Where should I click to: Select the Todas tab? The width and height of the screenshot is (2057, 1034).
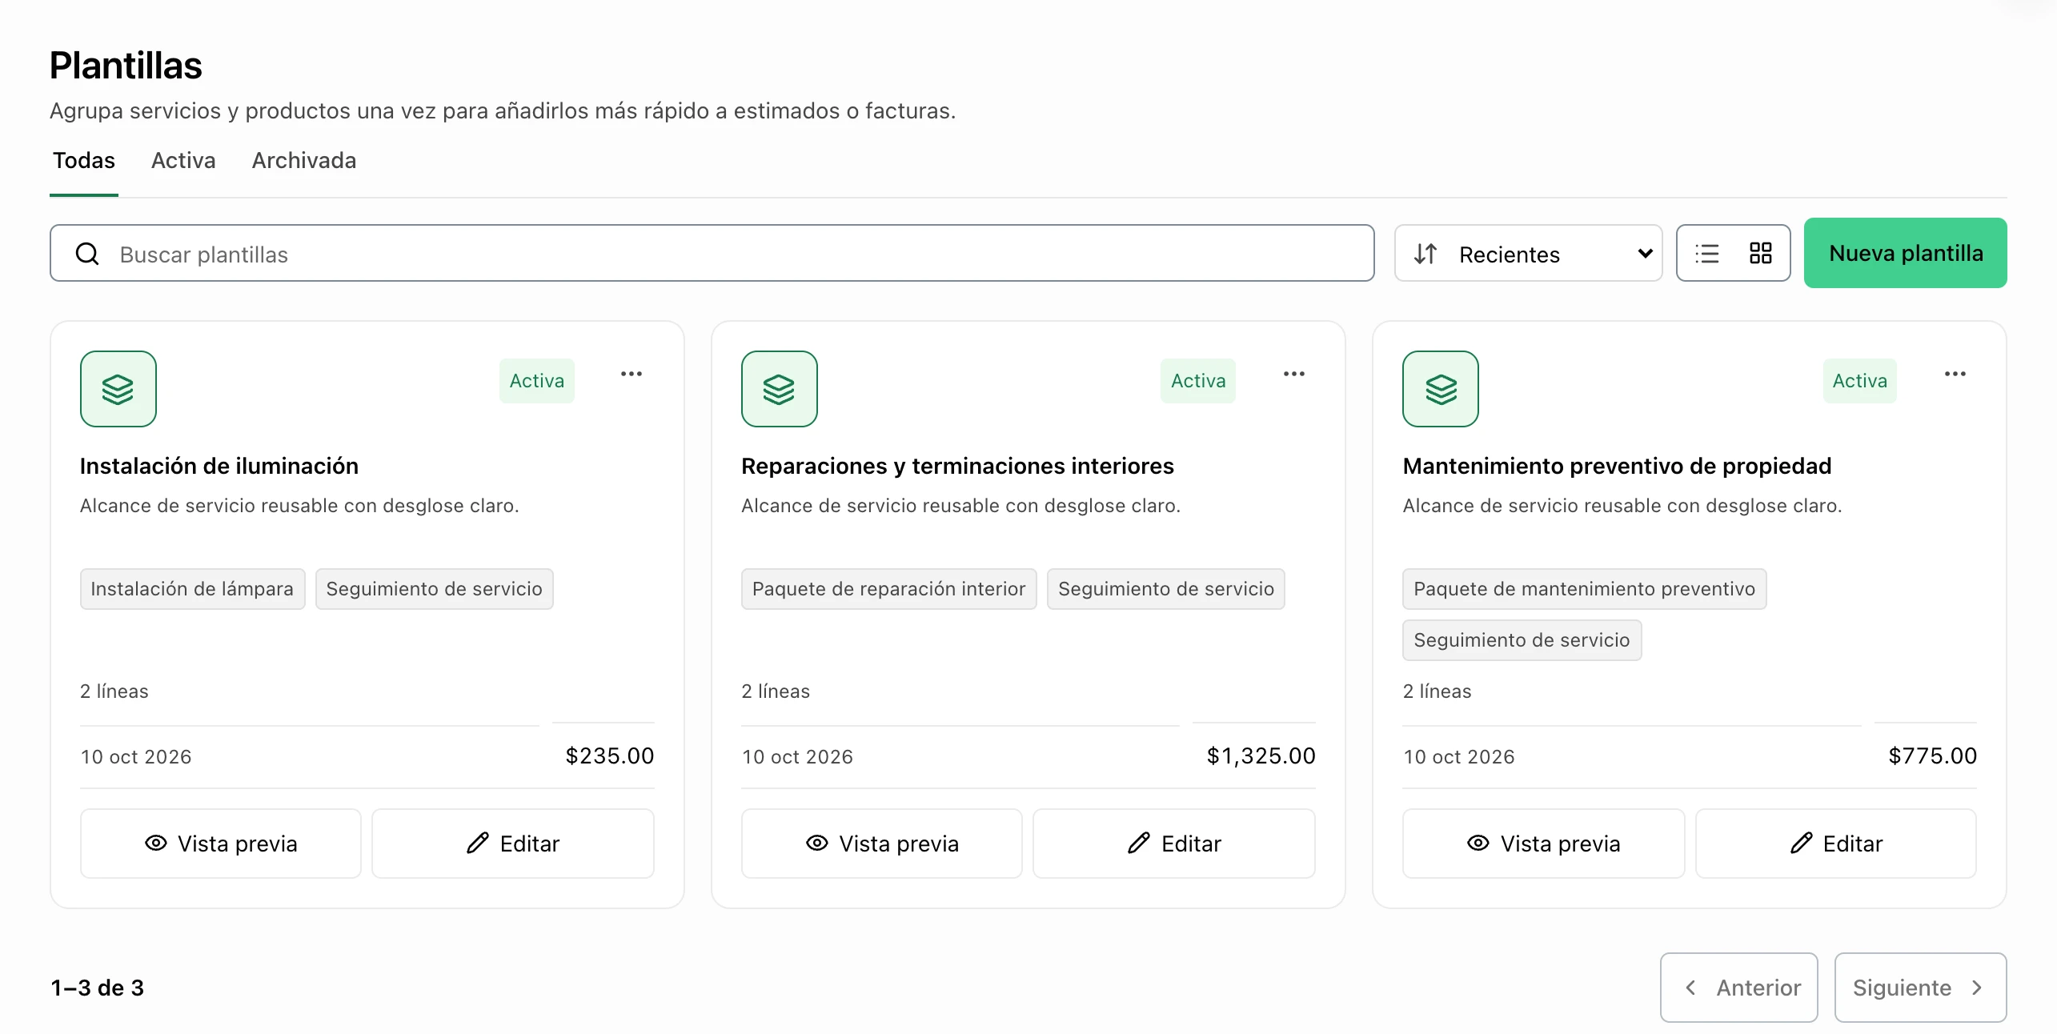tap(84, 161)
